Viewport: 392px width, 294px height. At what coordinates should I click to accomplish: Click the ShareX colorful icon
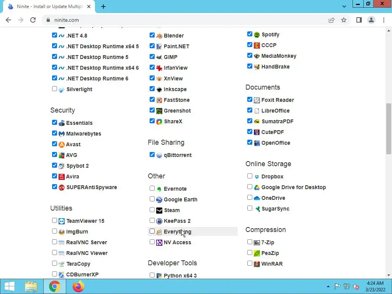click(x=159, y=122)
